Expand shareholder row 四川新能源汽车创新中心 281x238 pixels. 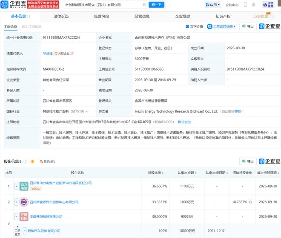[16, 202]
